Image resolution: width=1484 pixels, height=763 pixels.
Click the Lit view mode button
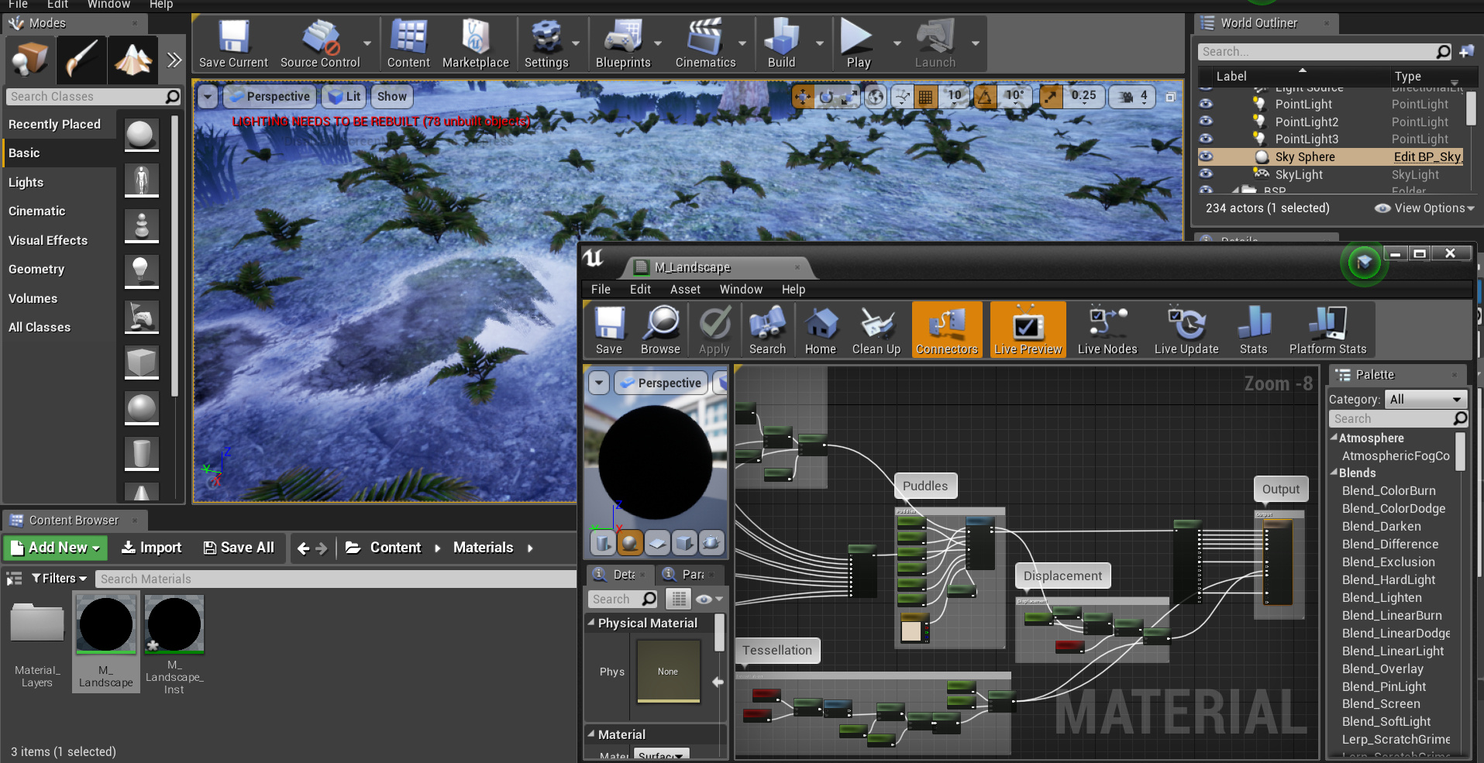tap(343, 97)
